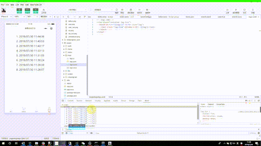Viewport: 261px width, 146px height.
Task: Select app.json in file tree
Action: (70, 86)
